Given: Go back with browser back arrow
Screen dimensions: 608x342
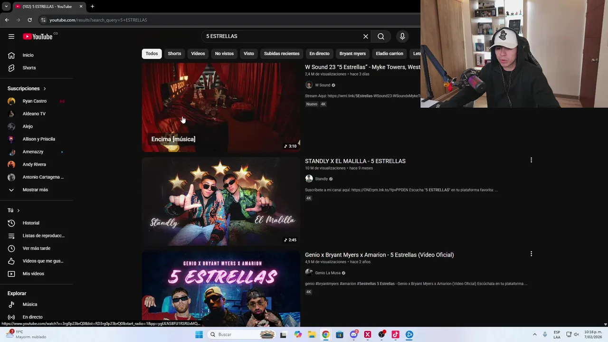Looking at the screenshot, I should click(7, 20).
